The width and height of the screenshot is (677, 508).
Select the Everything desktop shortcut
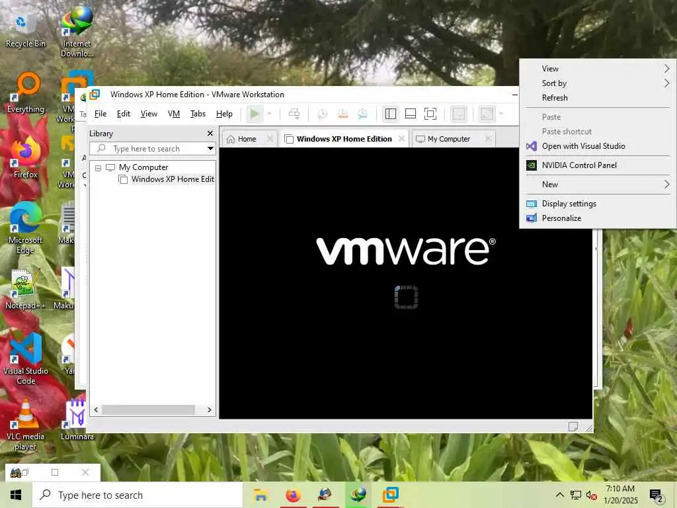click(26, 93)
